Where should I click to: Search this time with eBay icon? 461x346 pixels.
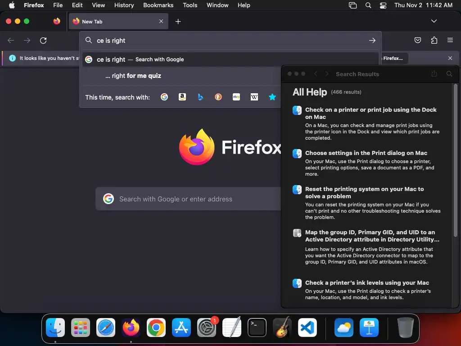coord(236,97)
